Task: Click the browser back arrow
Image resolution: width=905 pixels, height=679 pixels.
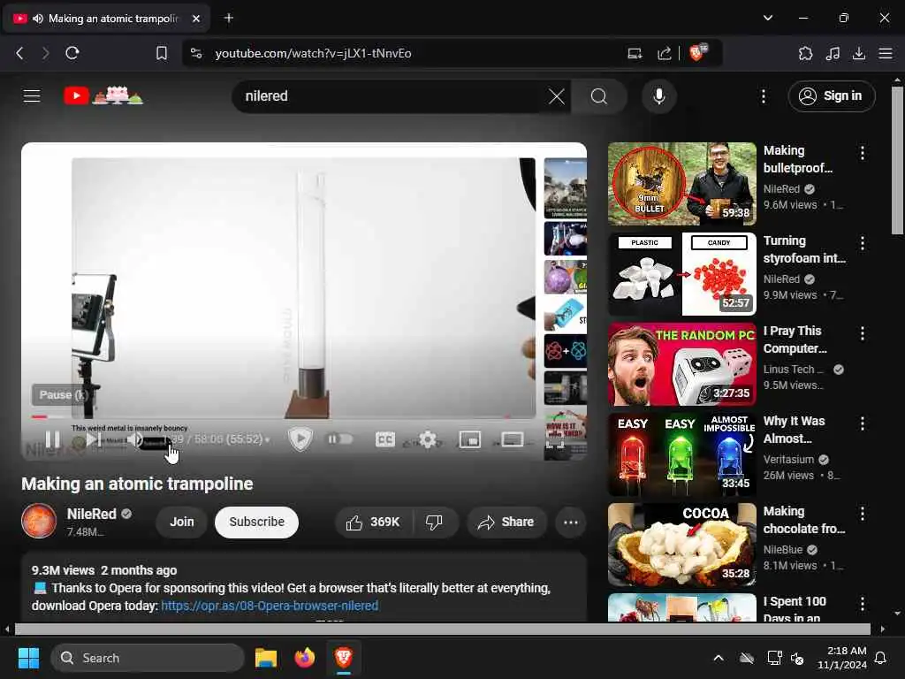Action: click(19, 53)
